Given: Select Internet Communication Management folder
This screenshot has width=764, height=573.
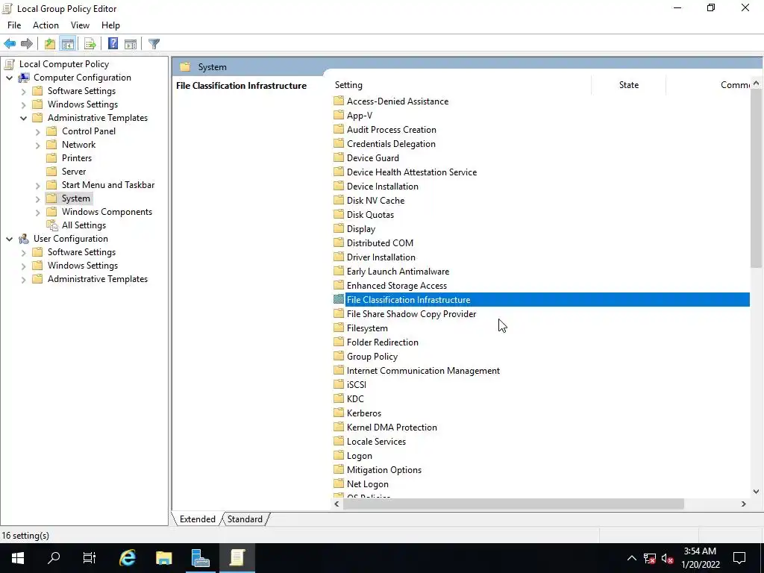Looking at the screenshot, I should [x=423, y=370].
